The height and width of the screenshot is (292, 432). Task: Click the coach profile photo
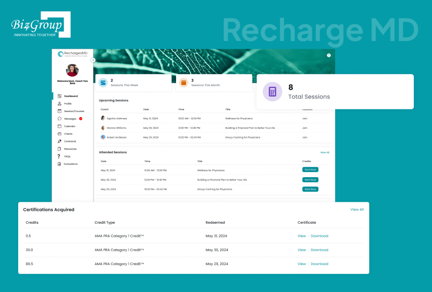pos(72,70)
